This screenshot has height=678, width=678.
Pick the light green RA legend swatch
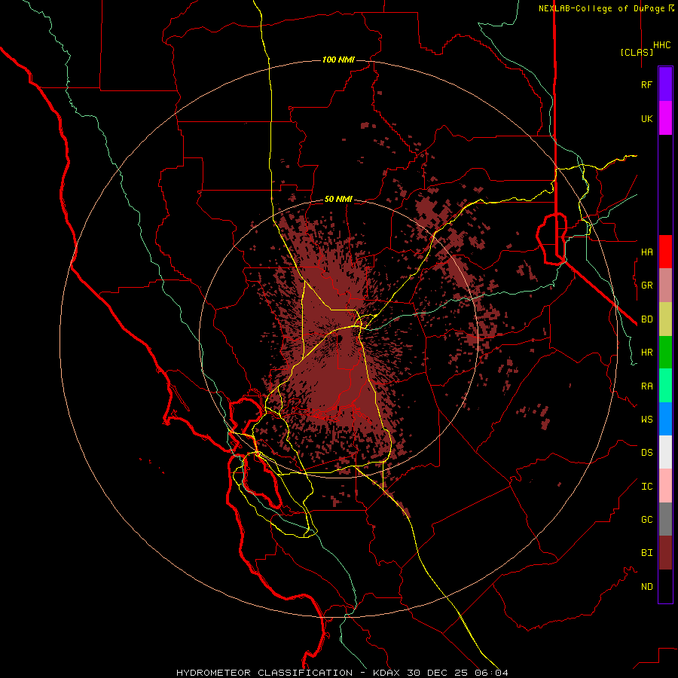[665, 386]
